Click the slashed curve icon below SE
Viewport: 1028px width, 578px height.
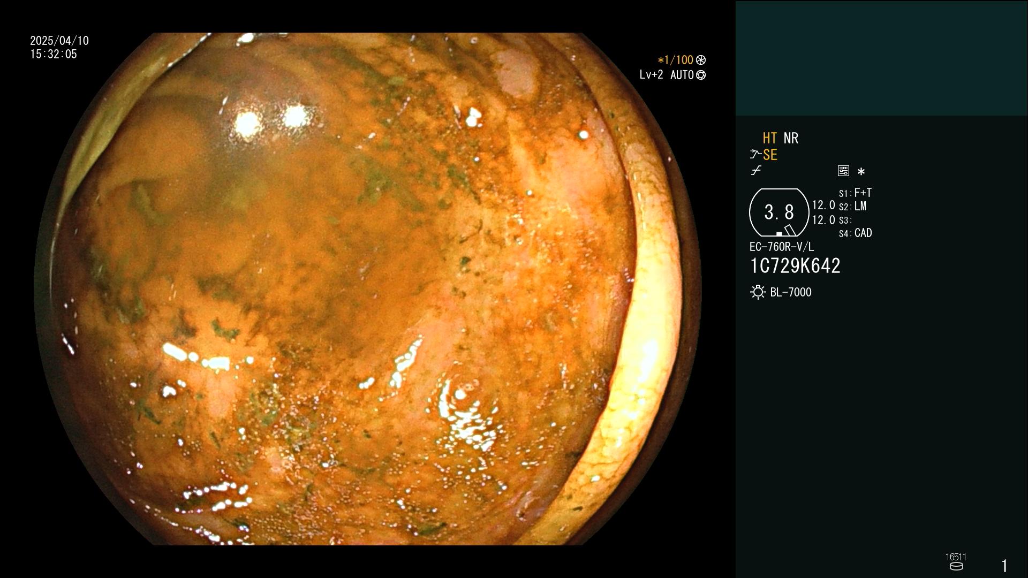(x=756, y=171)
